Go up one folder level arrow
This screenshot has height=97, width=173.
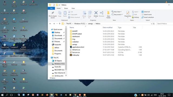(59, 24)
